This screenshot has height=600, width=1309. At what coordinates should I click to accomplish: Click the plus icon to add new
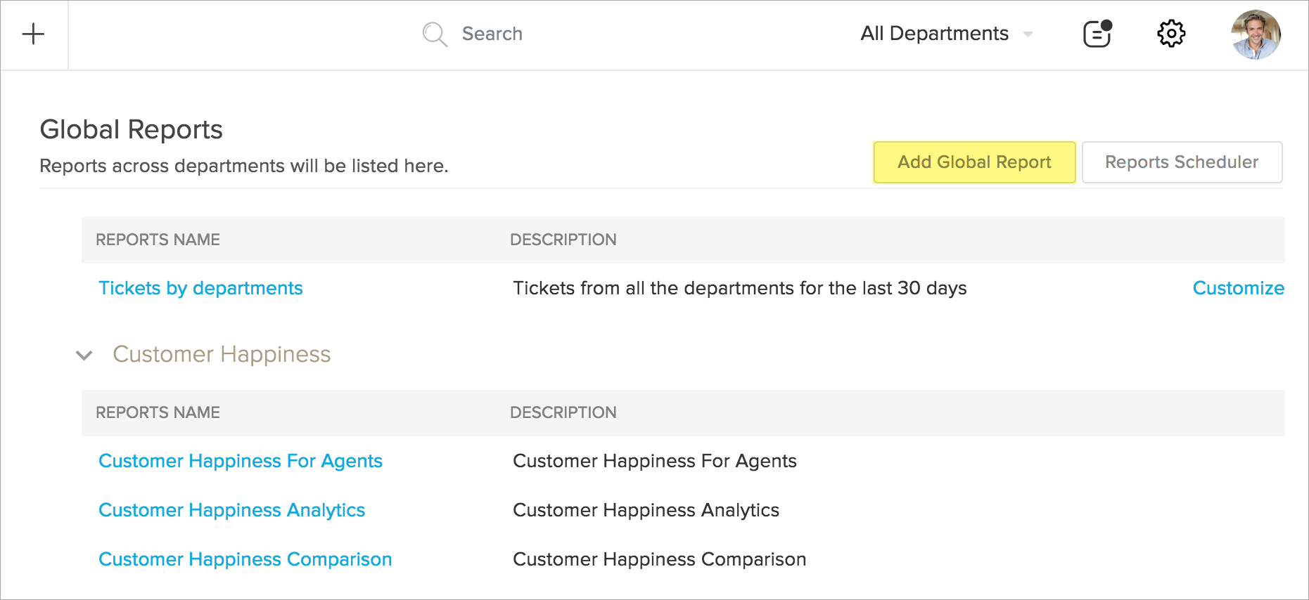33,34
